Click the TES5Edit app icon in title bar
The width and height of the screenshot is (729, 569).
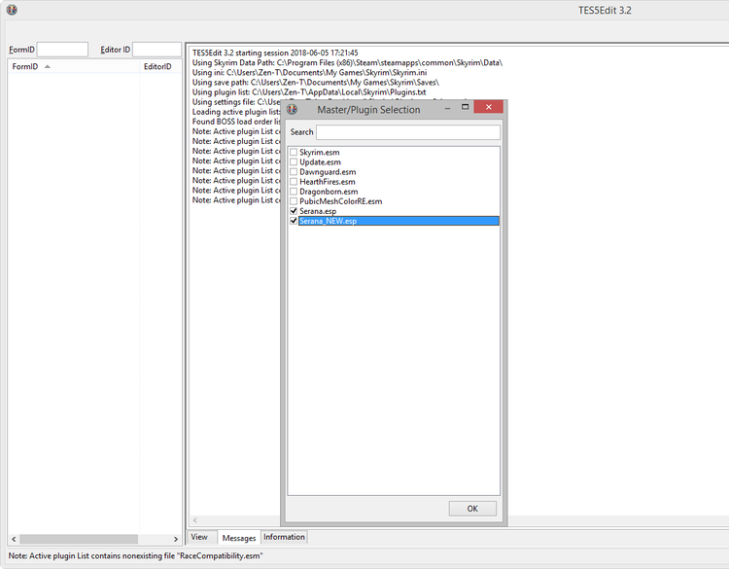click(12, 10)
